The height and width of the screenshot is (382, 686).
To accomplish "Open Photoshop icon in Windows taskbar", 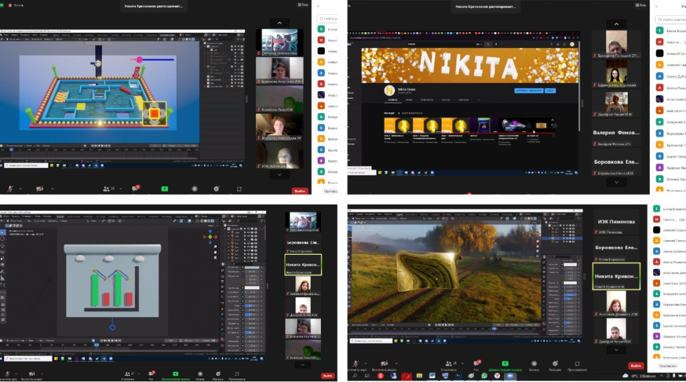I will [458, 376].
